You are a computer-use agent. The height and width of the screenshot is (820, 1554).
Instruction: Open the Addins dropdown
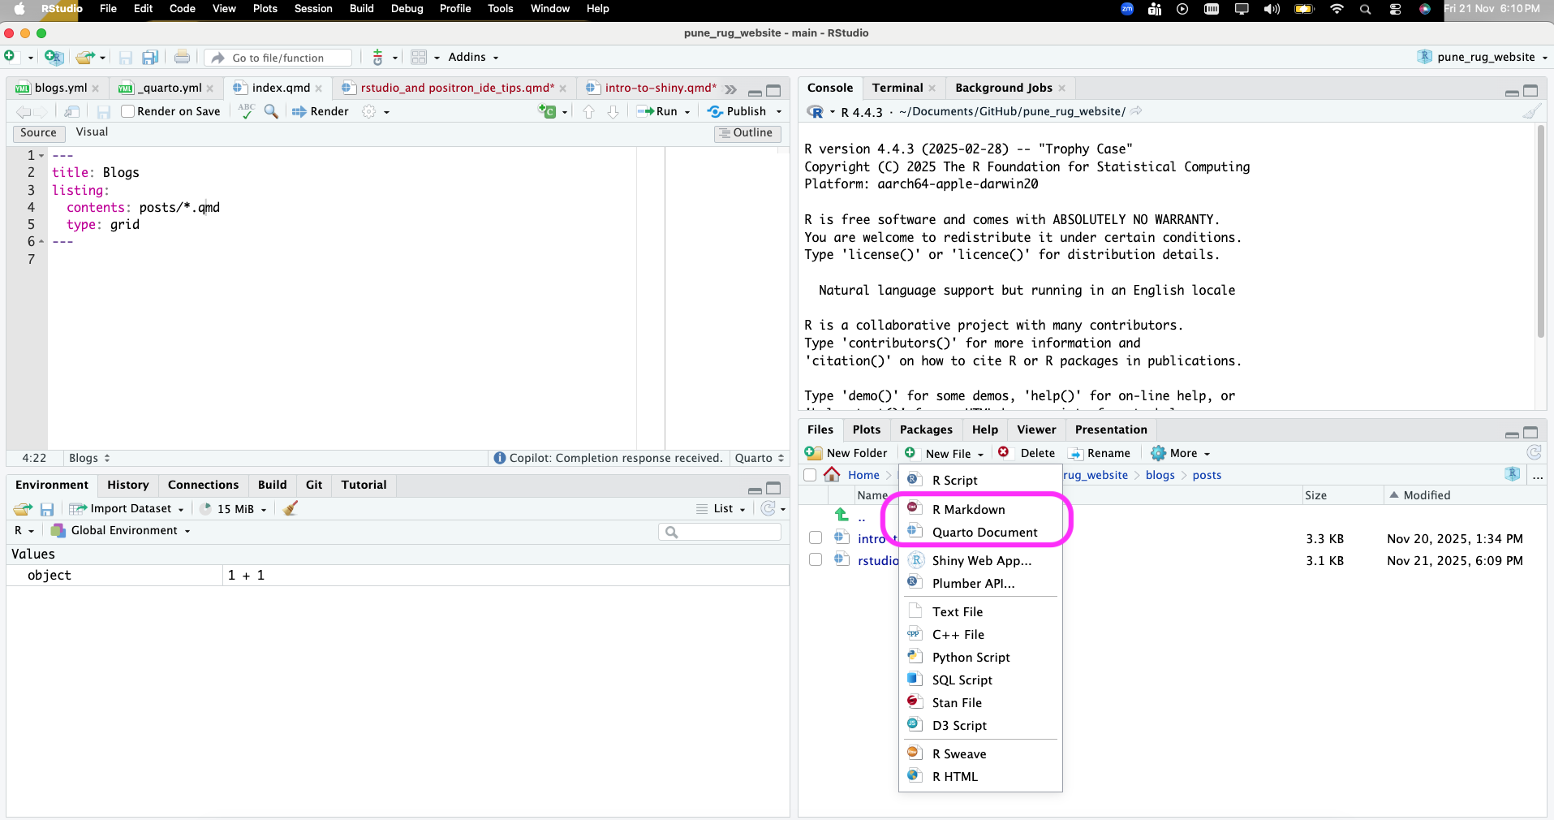pos(473,58)
